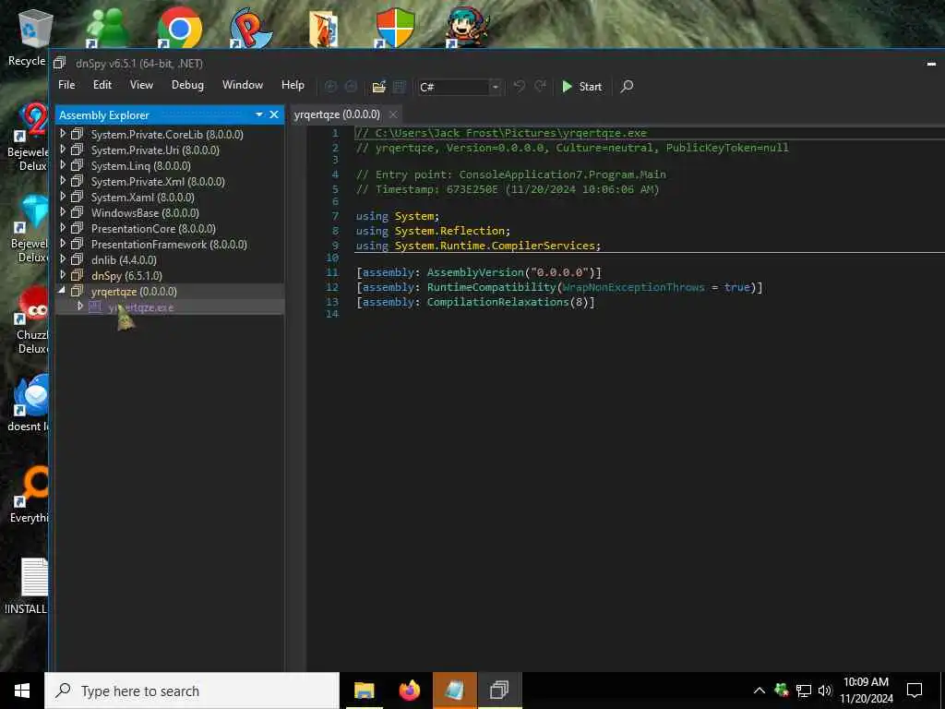Open the Debug menu
The height and width of the screenshot is (709, 945).
(187, 85)
